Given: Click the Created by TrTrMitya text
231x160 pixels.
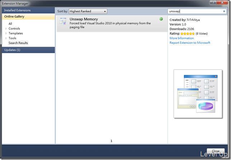Looking at the screenshot, I should [185, 20].
